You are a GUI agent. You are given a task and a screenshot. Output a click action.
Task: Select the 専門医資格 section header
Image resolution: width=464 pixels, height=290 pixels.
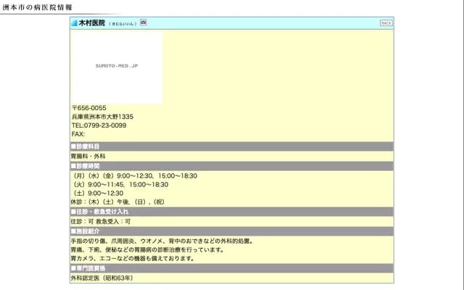[x=88, y=268]
